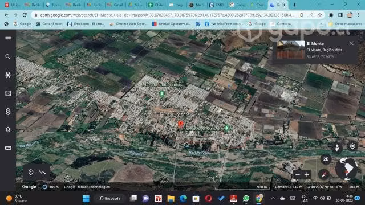Open Projects pin icon in sidebar
This screenshot has height=205, width=365.
(x=8, y=112)
